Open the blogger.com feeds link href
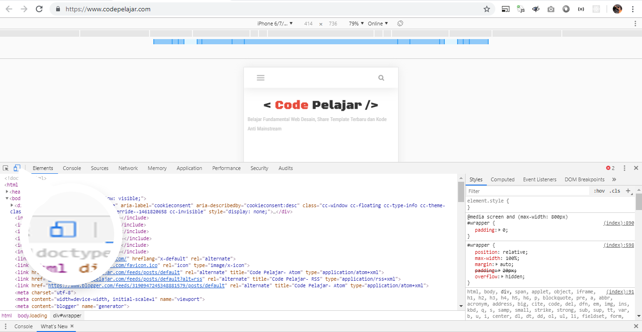Viewport: 642px width, 332px height. (x=136, y=286)
